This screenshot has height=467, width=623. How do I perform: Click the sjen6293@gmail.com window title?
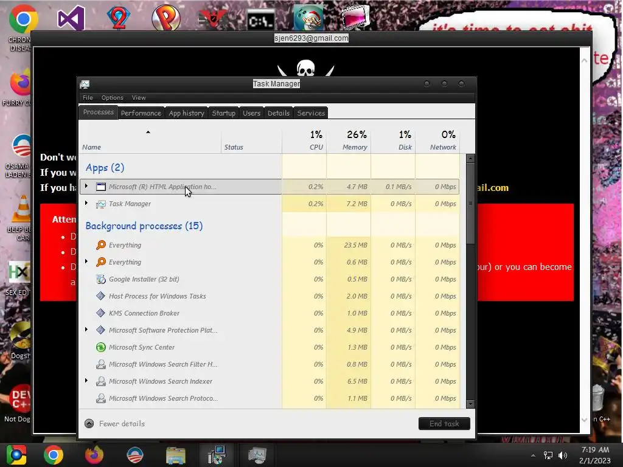pos(311,38)
